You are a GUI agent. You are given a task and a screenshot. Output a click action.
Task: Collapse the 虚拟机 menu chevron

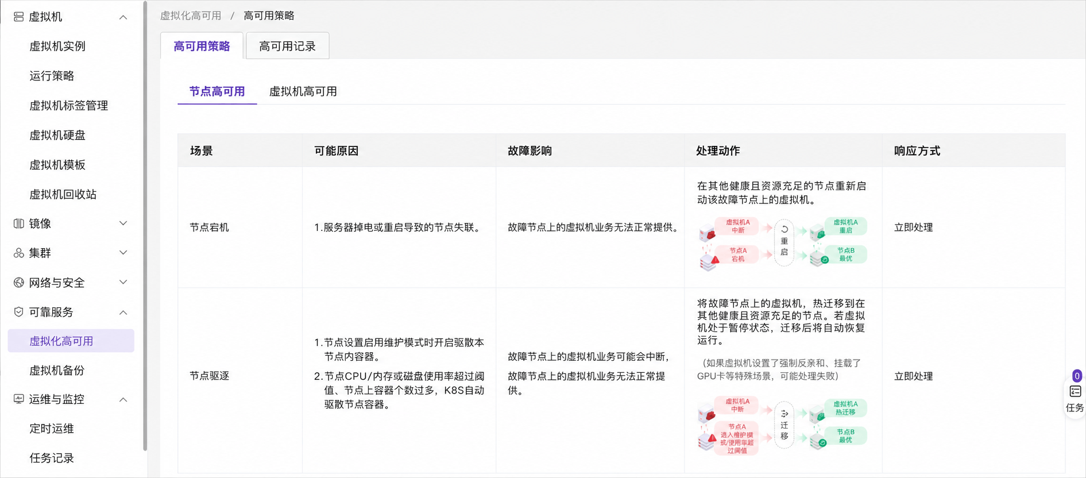[x=123, y=17]
